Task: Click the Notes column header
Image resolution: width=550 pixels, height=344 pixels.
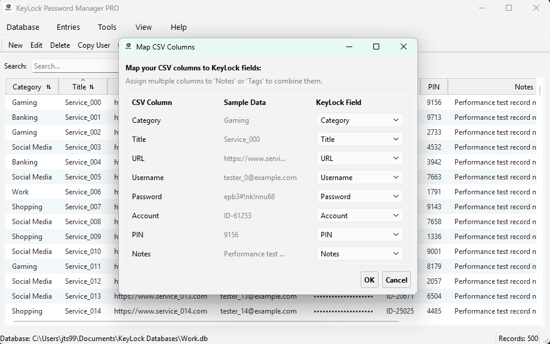Action: pyautogui.click(x=492, y=87)
